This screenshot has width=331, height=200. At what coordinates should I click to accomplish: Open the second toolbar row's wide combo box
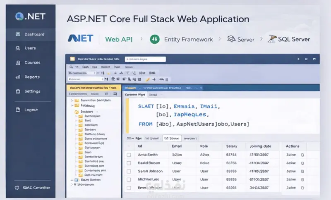(x=86, y=79)
